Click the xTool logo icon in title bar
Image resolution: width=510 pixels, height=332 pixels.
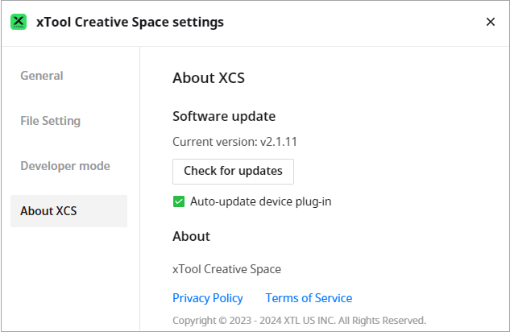pos(19,22)
